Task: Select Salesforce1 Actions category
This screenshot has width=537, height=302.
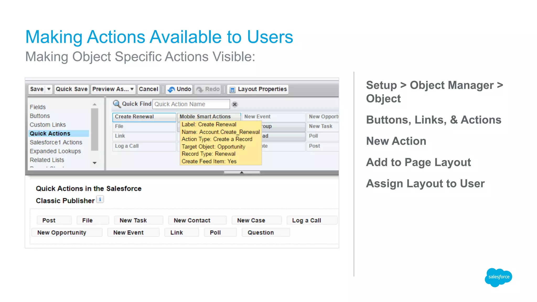Action: click(x=56, y=142)
